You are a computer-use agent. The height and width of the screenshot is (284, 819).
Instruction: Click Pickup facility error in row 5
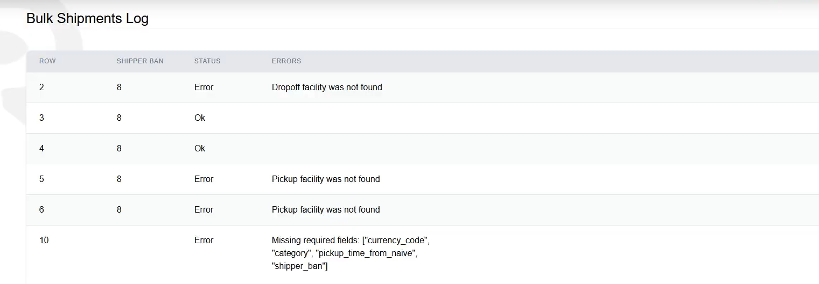(326, 179)
